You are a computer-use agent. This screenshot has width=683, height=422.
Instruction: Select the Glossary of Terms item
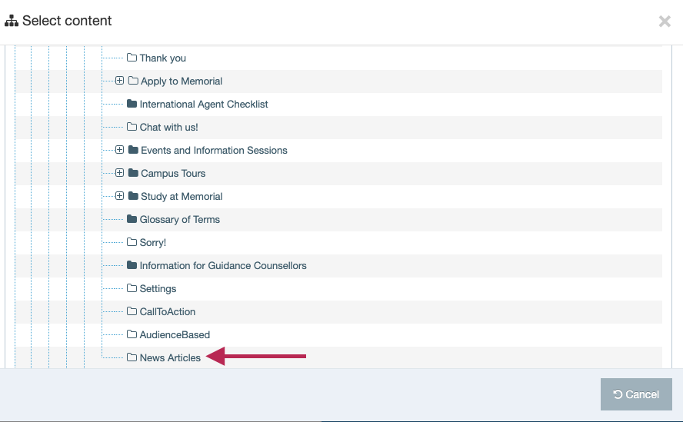tap(179, 219)
